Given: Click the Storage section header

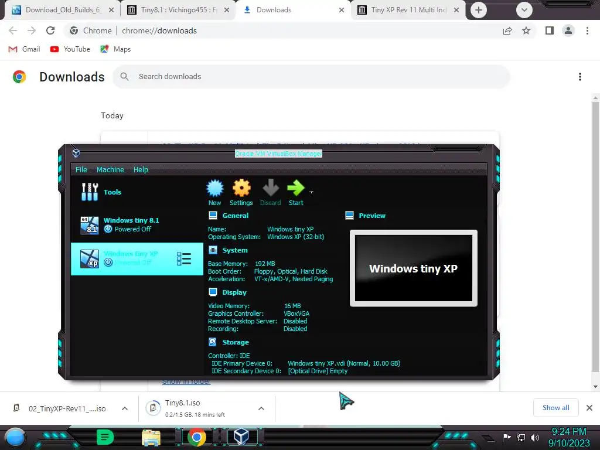Looking at the screenshot, I should (x=236, y=342).
